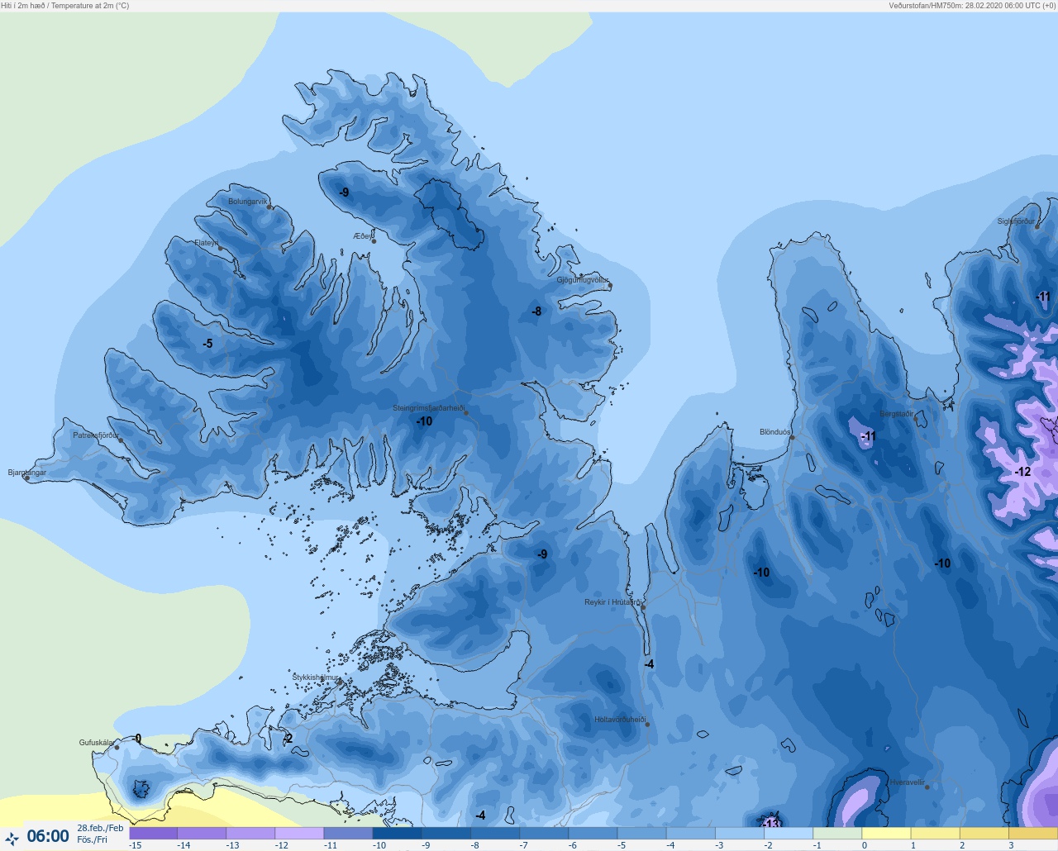The width and height of the screenshot is (1058, 851).
Task: Click the -4 value below Reykir í Hrútafirði
Action: [x=649, y=664]
